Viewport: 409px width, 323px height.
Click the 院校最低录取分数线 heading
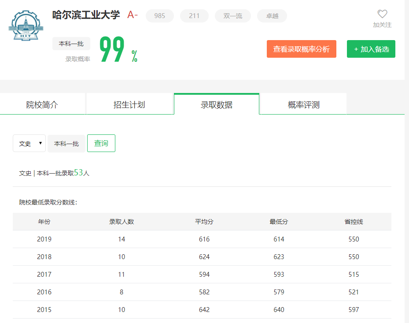coord(48,202)
